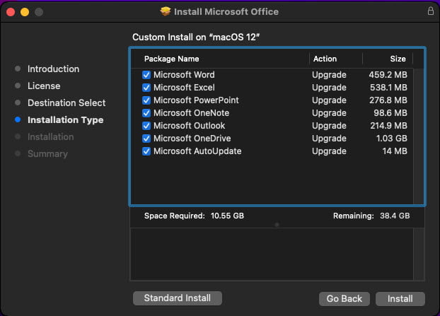The image size is (440, 316).
Task: Click the Size column header
Action: pyautogui.click(x=398, y=59)
